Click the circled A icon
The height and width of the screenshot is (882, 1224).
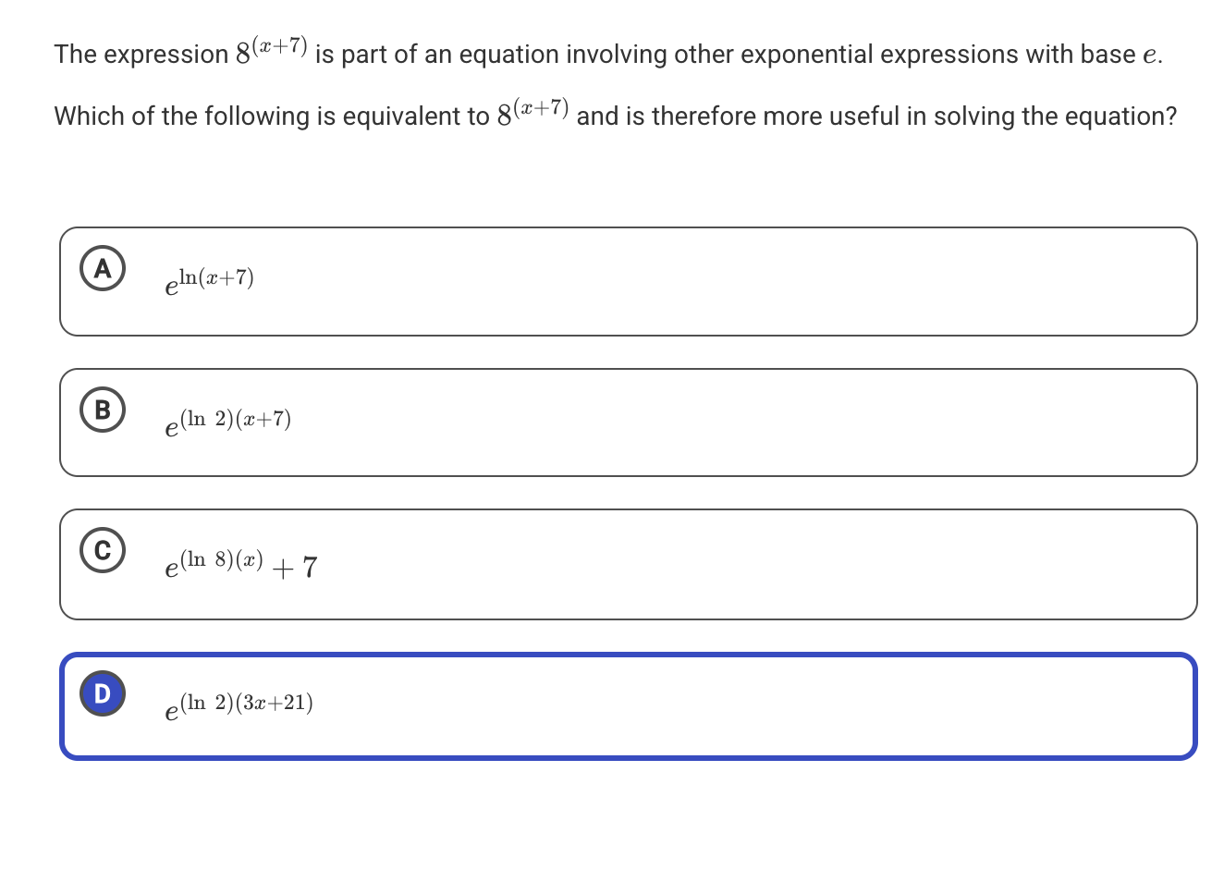point(103,269)
